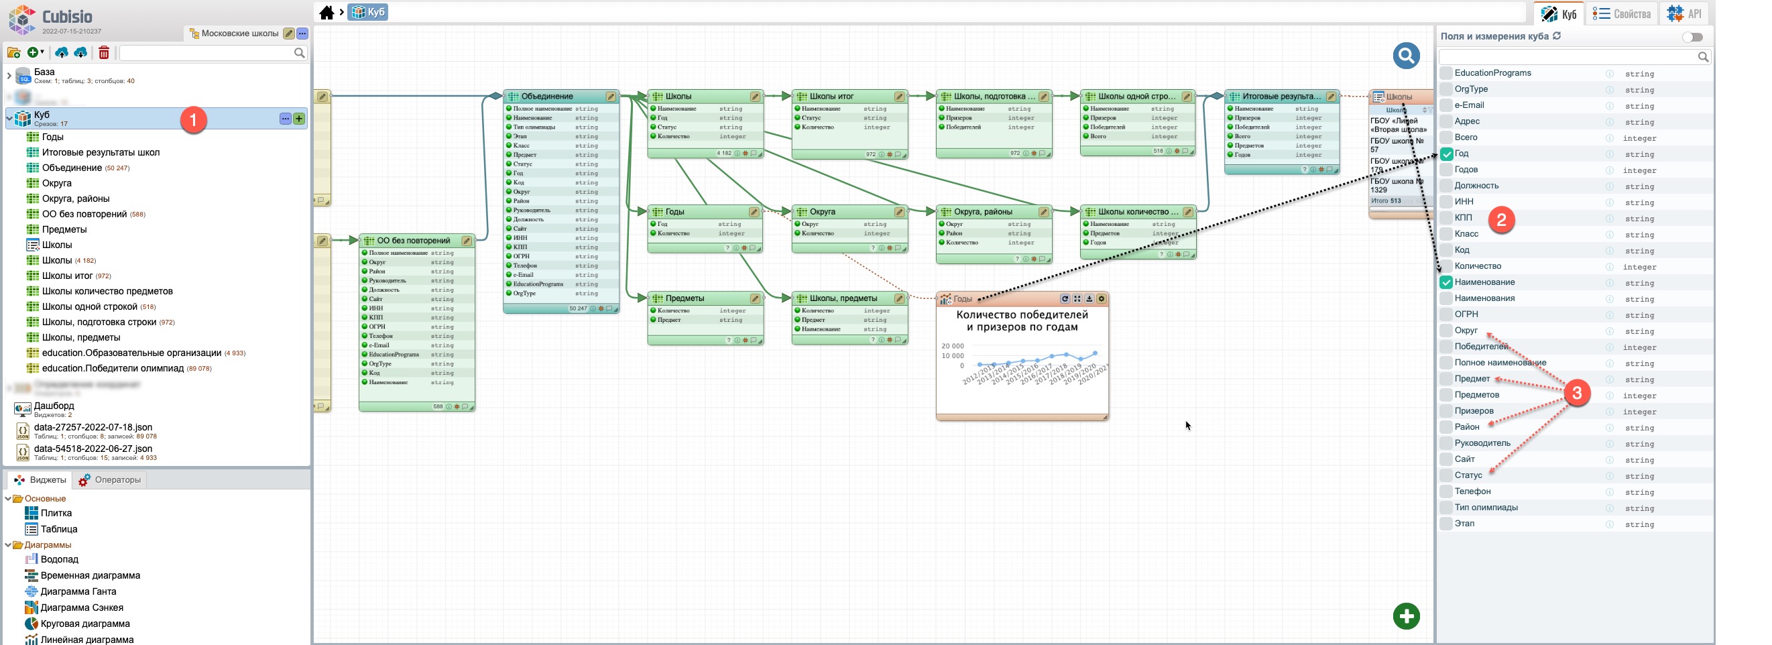1772x645 pixels.
Task: Switch to the Свойства tab
Action: click(x=1620, y=14)
